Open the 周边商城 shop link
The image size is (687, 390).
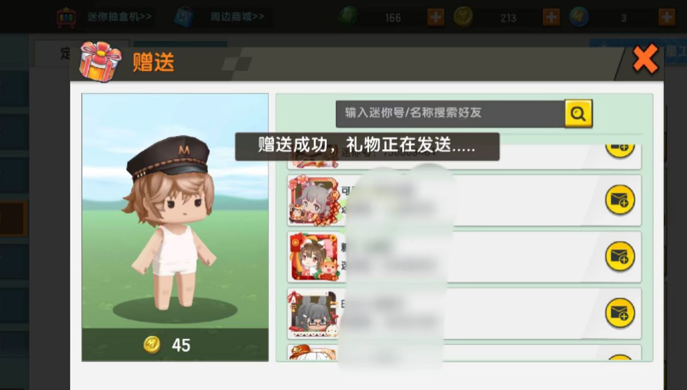click(237, 17)
